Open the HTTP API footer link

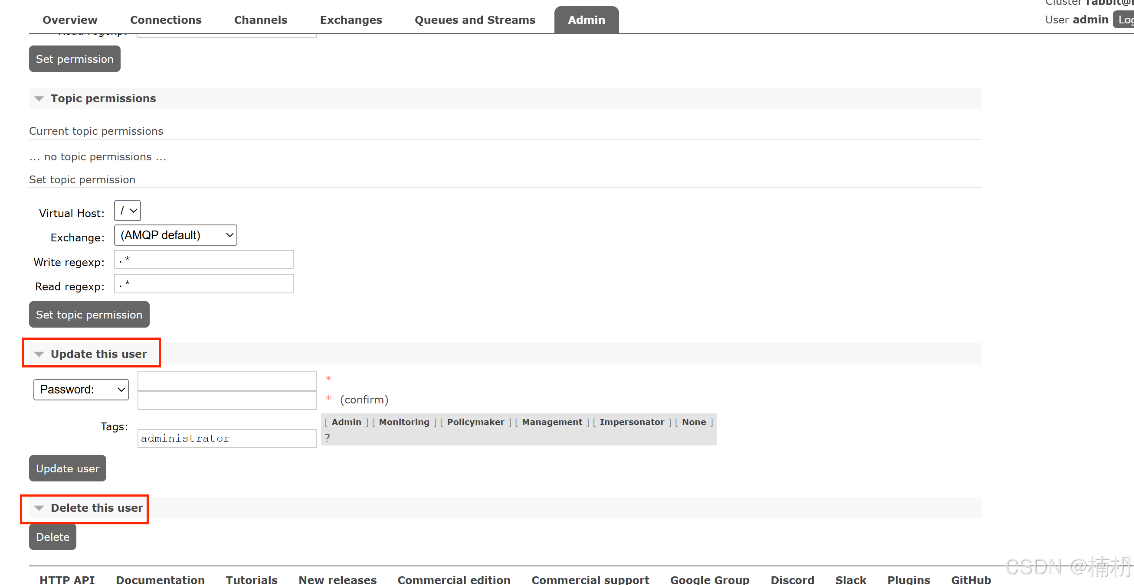pos(67,580)
